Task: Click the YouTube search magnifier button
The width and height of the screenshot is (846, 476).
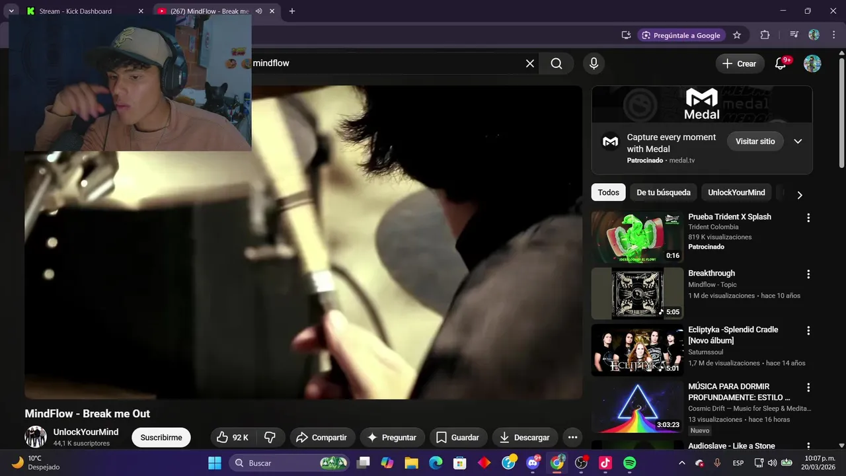Action: (x=557, y=63)
